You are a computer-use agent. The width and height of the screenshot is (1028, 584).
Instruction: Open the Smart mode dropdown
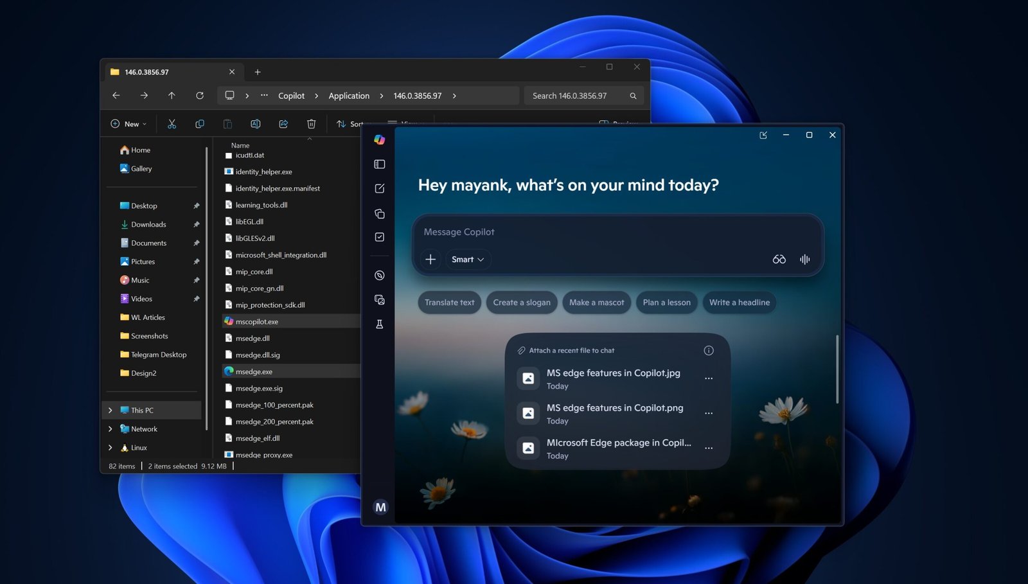(x=468, y=259)
